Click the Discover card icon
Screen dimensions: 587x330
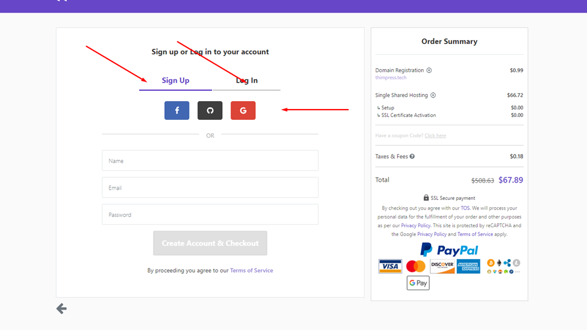point(442,266)
